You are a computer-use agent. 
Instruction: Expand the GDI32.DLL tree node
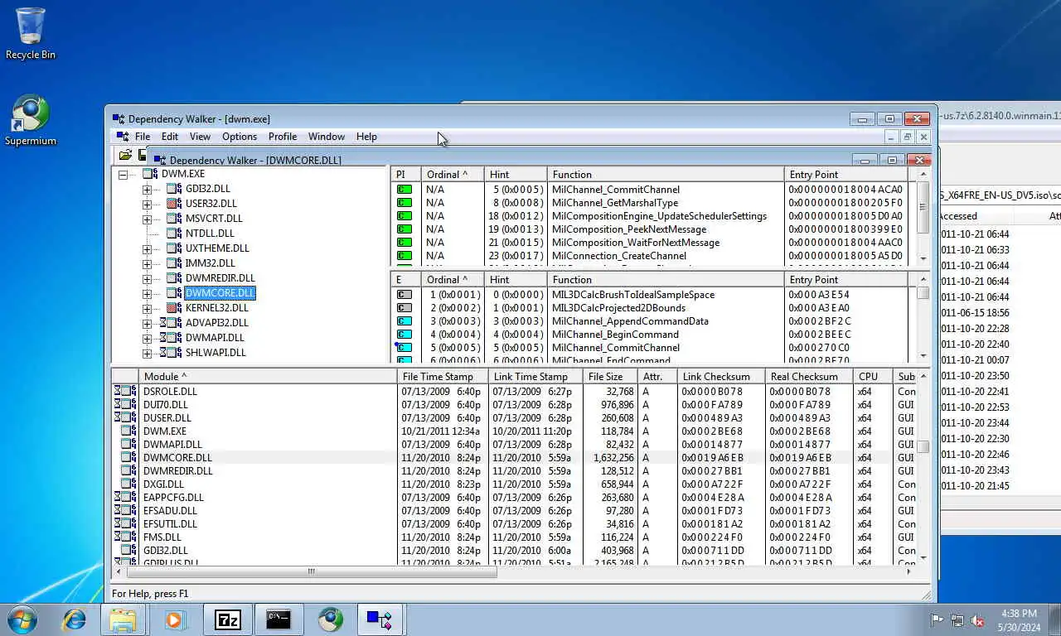pyautogui.click(x=148, y=190)
